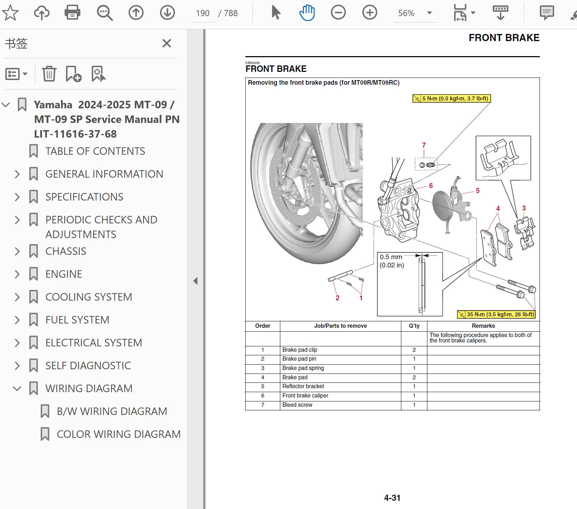Screen dimensions: 577x509
Task: Open B/W WIRING DIAGRAM bookmark
Action: pyautogui.click(x=112, y=411)
